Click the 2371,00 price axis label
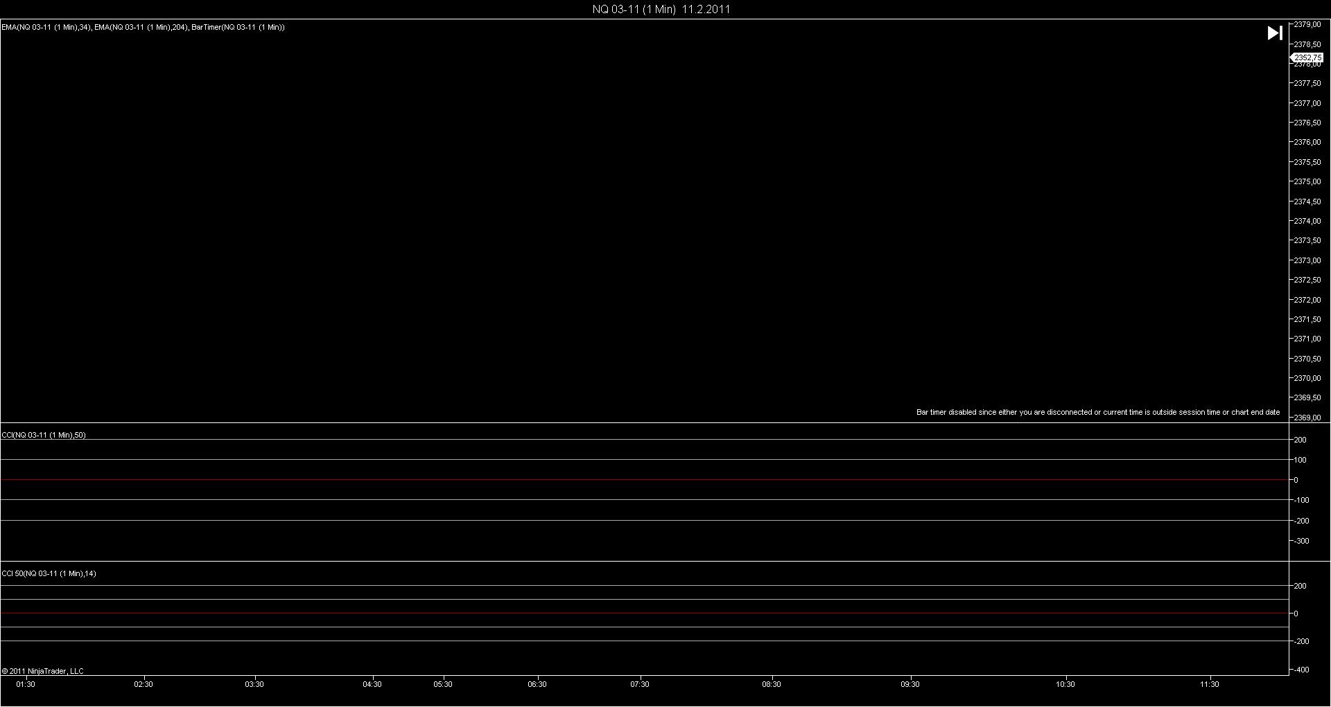1331x707 pixels. click(1307, 339)
